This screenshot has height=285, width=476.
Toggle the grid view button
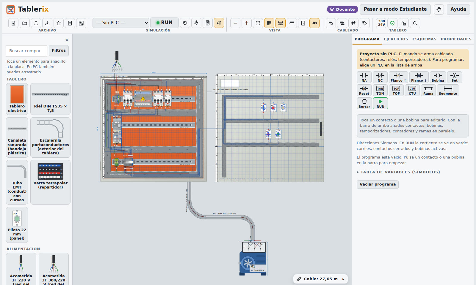(x=269, y=23)
